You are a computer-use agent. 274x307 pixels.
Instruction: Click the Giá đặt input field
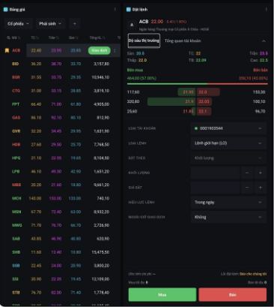coord(215,188)
